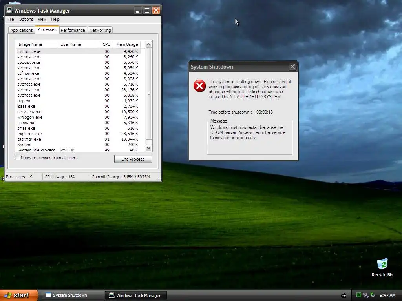The height and width of the screenshot is (301, 402).
Task: Switch to the Applications tab
Action: pyautogui.click(x=22, y=30)
